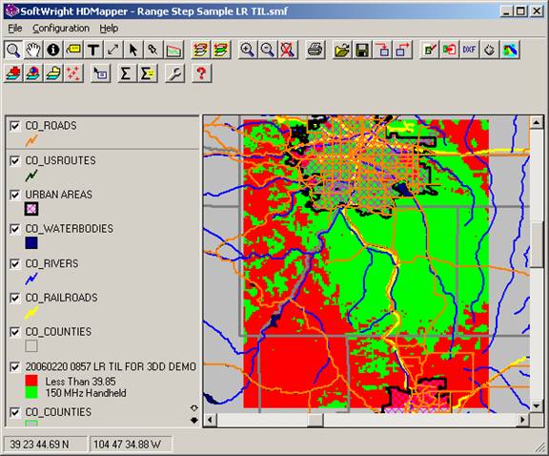Select the Text label tool
The image size is (549, 456).
[93, 50]
